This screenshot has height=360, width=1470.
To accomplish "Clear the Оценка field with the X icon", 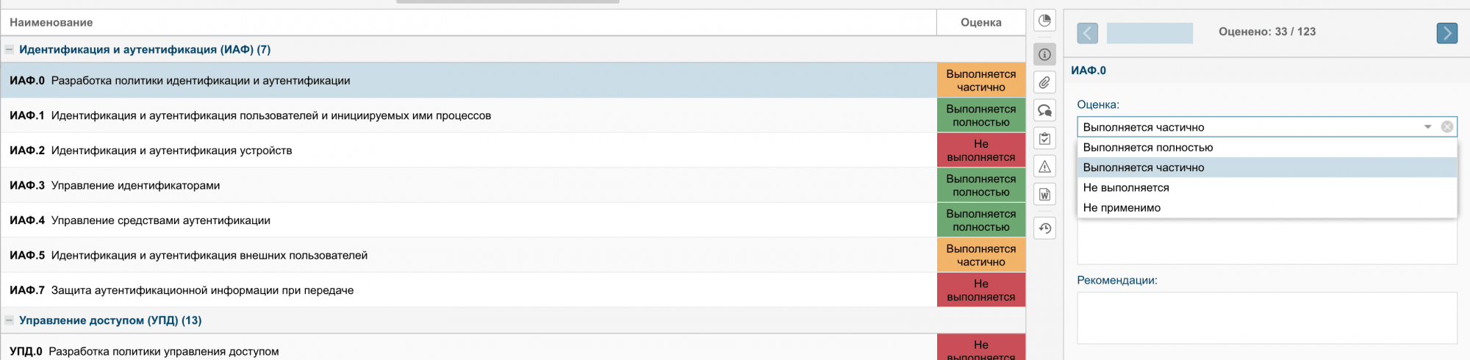I will 1446,127.
